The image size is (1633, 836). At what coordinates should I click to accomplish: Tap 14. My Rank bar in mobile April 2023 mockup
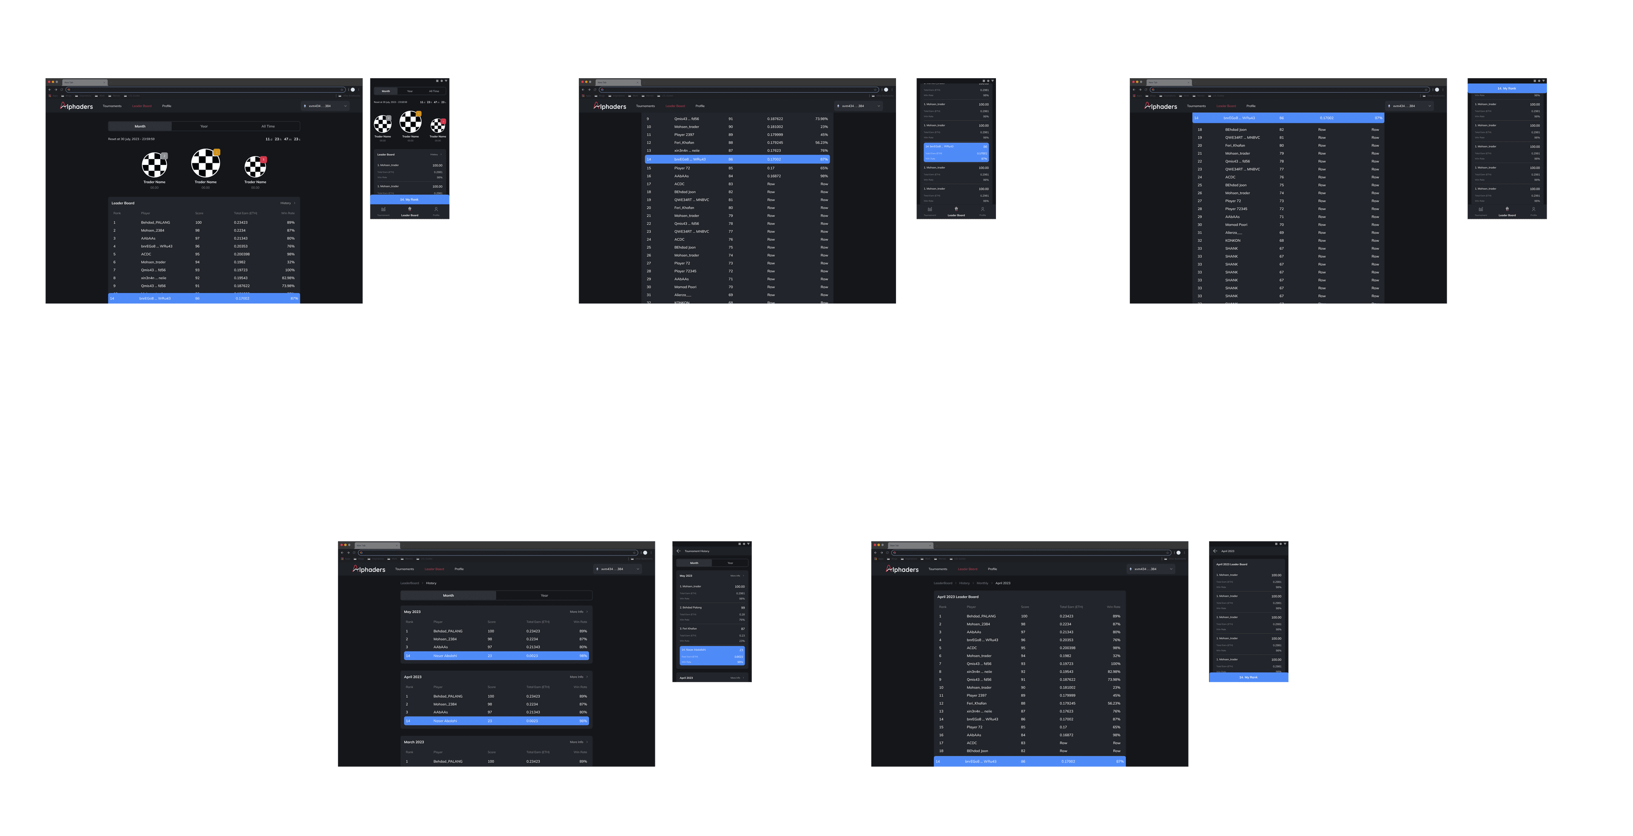tap(1248, 677)
